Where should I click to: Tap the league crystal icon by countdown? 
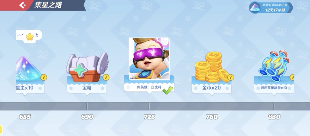(x=254, y=8)
